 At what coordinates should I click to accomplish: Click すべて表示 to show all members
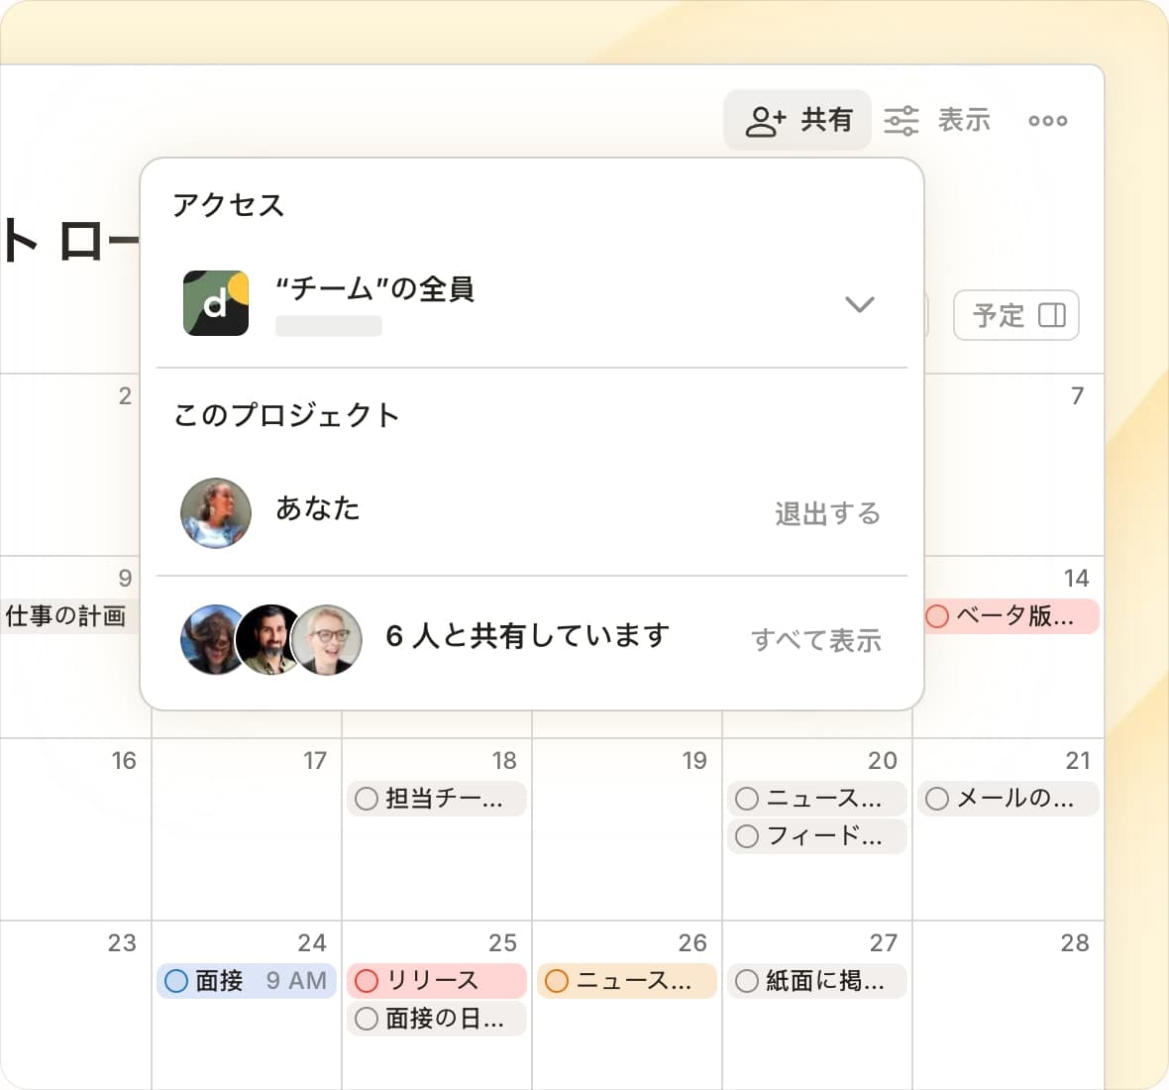coord(815,640)
